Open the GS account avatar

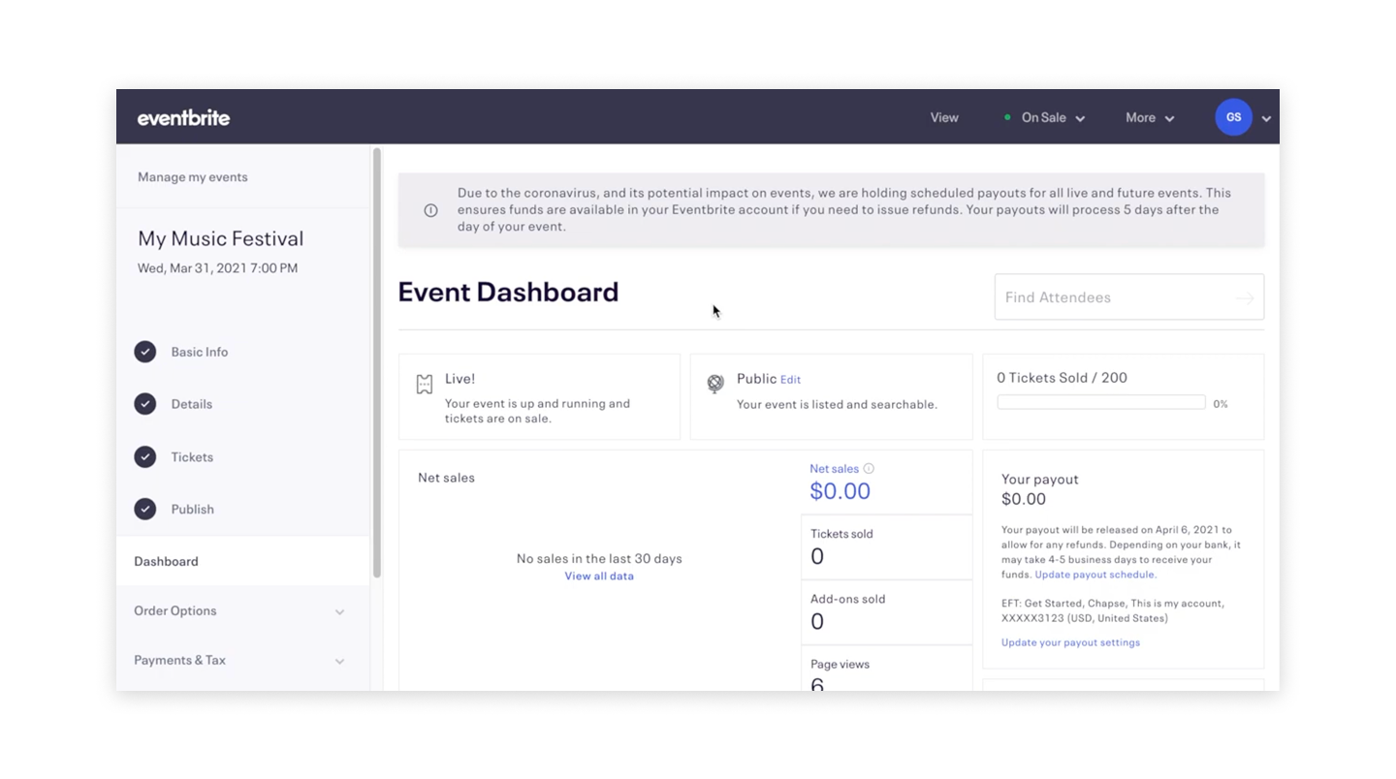[x=1233, y=117]
